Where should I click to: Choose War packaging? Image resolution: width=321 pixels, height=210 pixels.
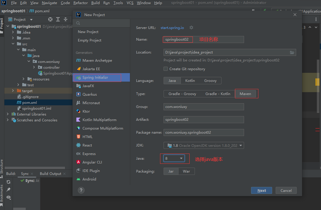pos(186,171)
